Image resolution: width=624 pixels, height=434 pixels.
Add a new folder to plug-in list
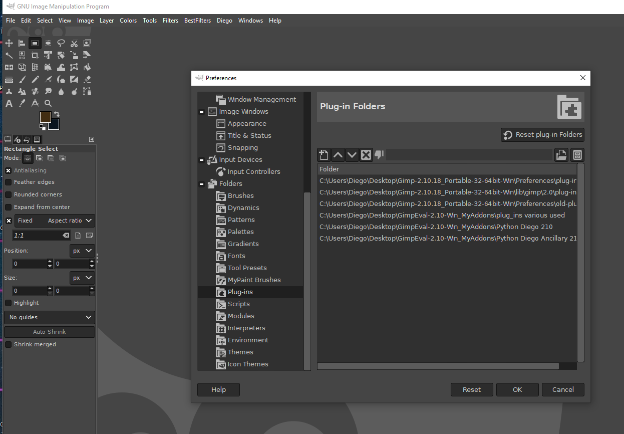click(x=324, y=155)
